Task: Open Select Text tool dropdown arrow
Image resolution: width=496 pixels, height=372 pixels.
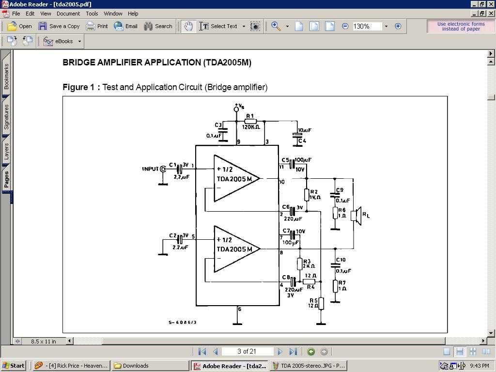Action: (x=244, y=26)
